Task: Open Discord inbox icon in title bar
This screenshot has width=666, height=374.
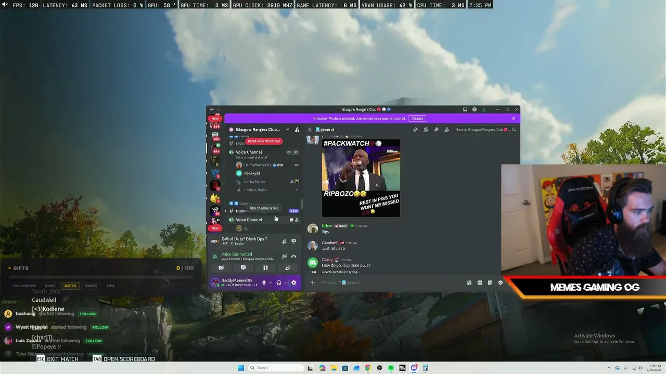Action: (465, 110)
